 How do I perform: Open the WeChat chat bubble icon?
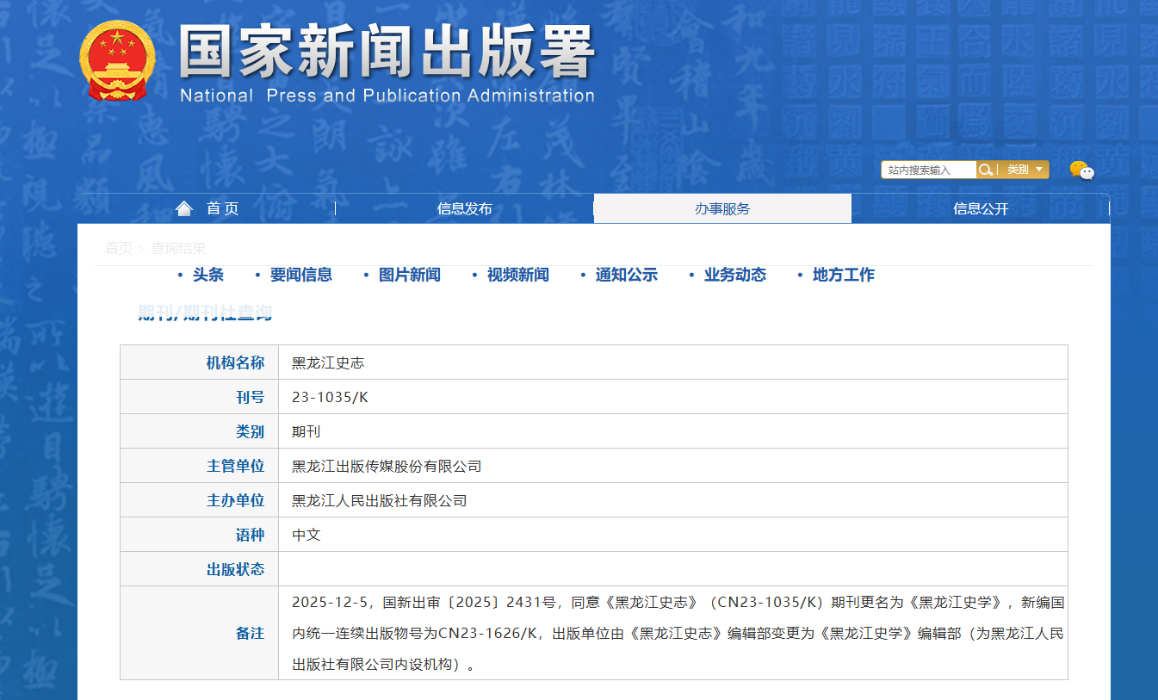[1081, 170]
